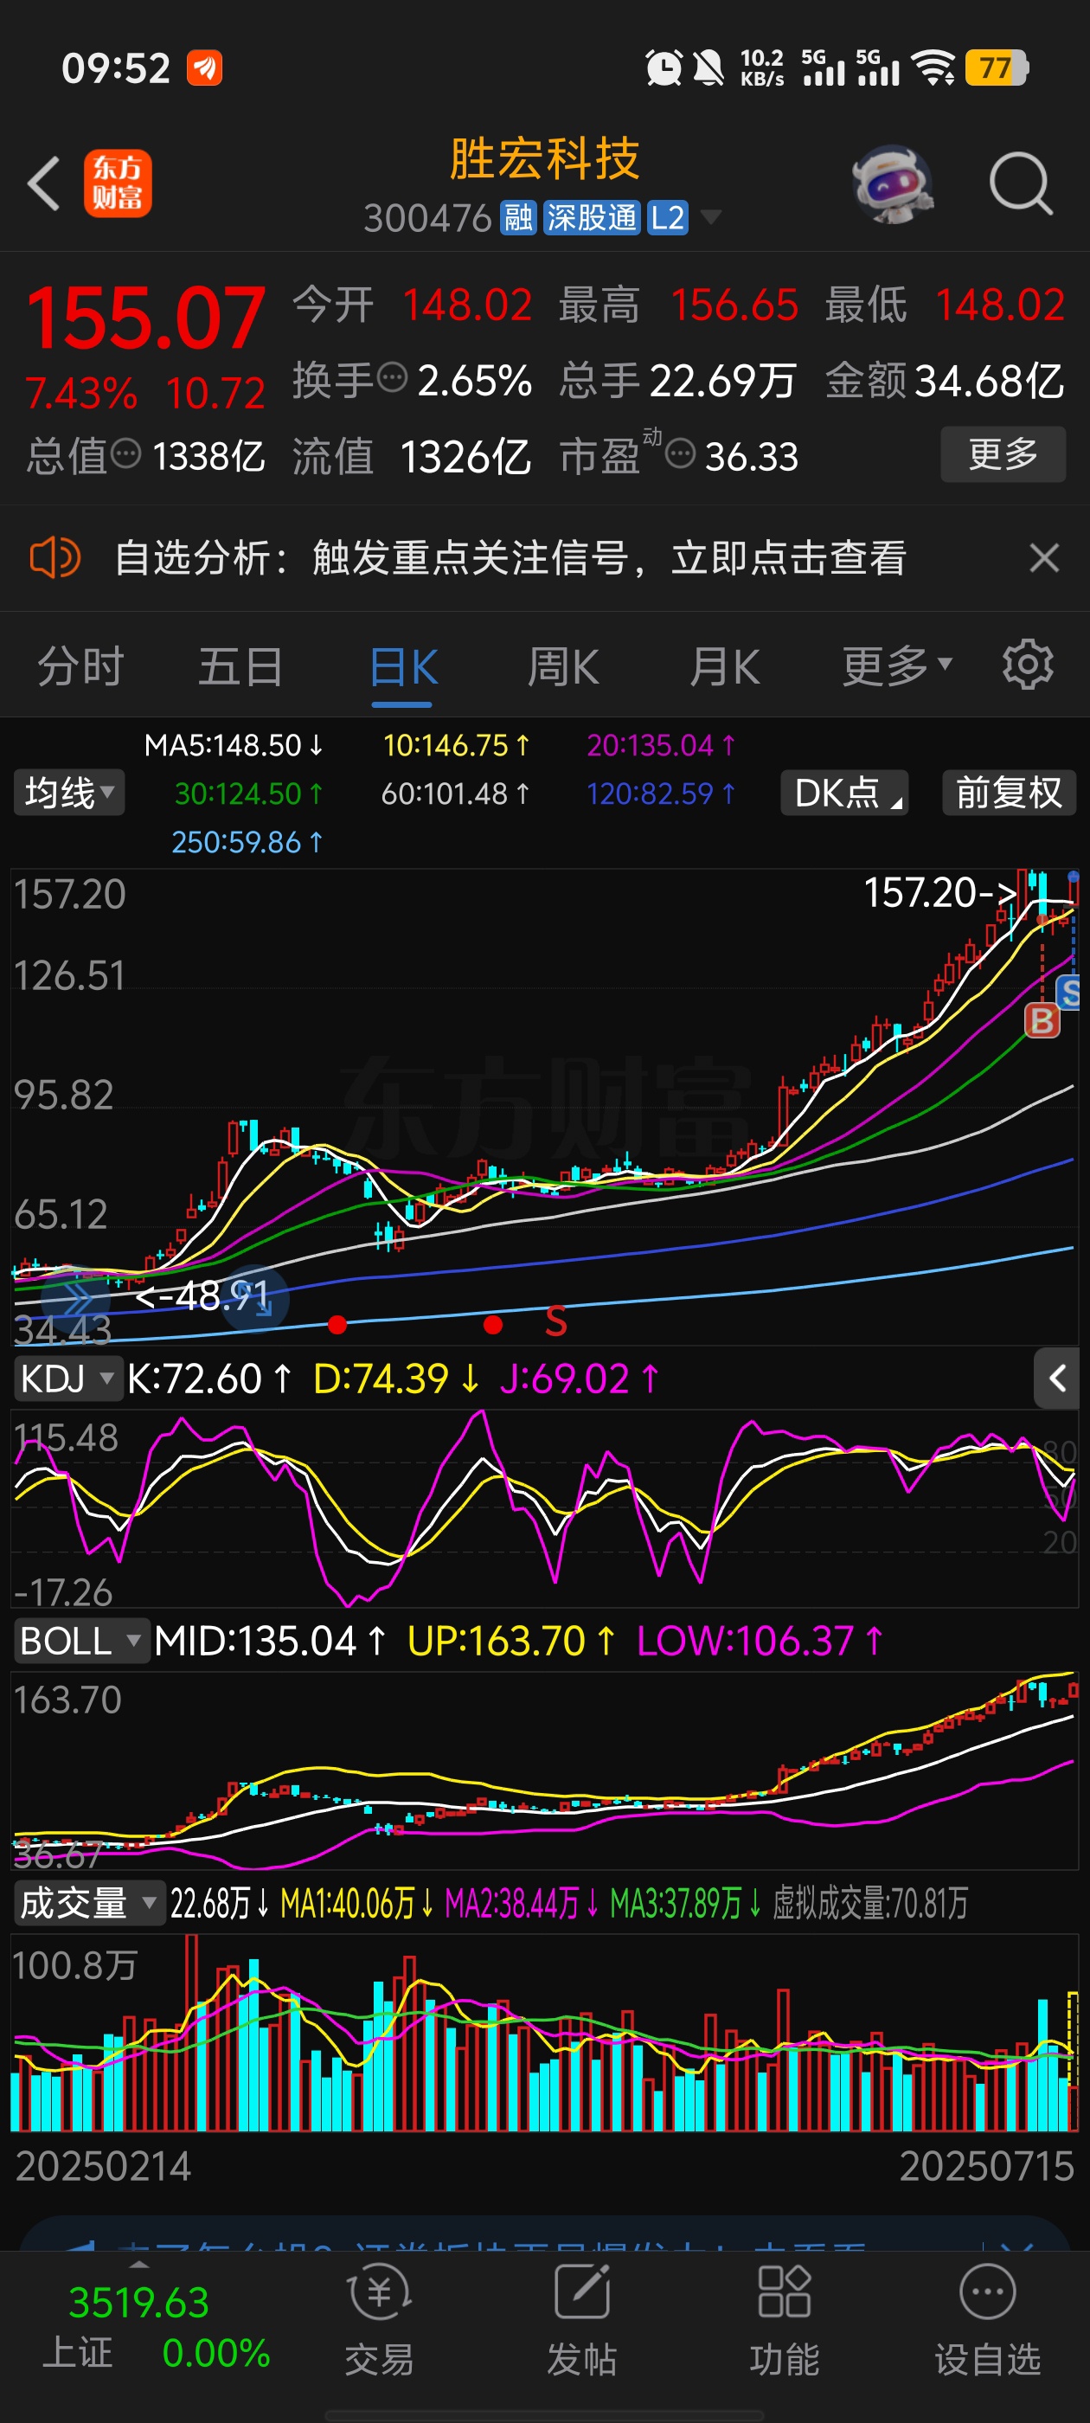
Task: Tap the 深股通 badge
Action: click(x=592, y=218)
